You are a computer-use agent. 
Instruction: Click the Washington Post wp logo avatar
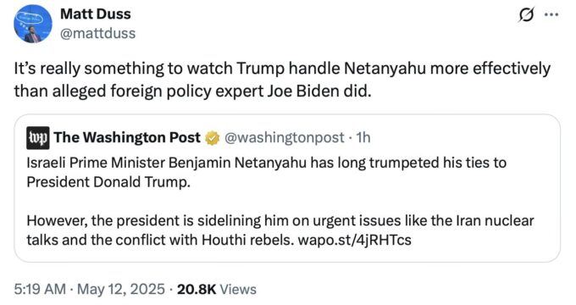[x=38, y=138]
